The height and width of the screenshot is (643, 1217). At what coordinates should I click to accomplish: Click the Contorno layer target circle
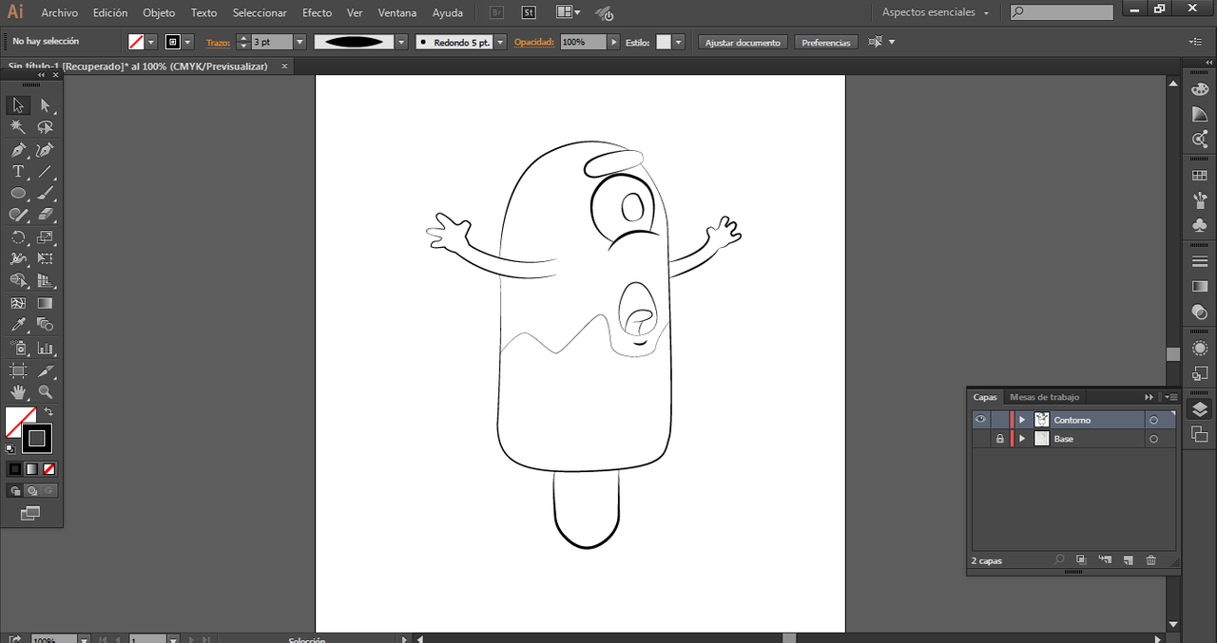[x=1153, y=420]
